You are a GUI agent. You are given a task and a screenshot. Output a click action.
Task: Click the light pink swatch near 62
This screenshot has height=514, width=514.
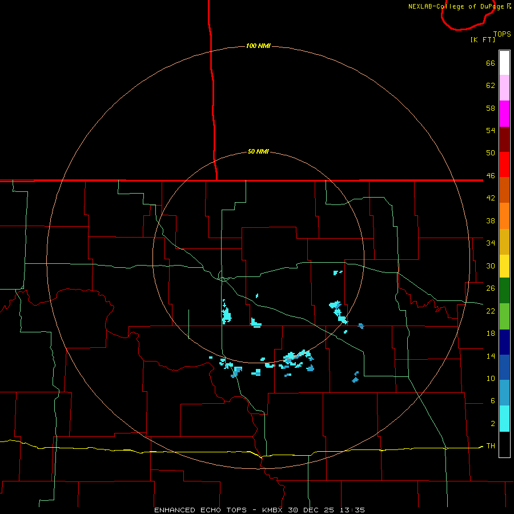(504, 88)
